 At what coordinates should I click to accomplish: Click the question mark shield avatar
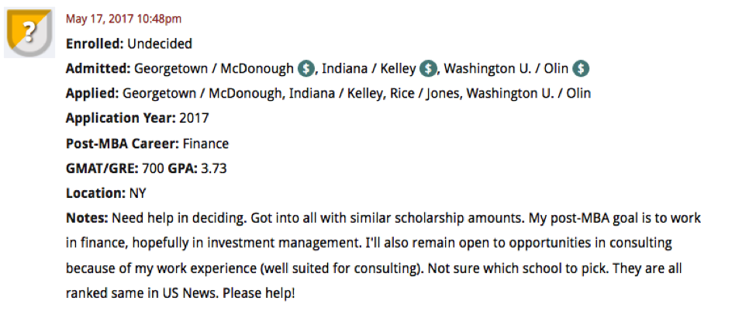pos(29,33)
